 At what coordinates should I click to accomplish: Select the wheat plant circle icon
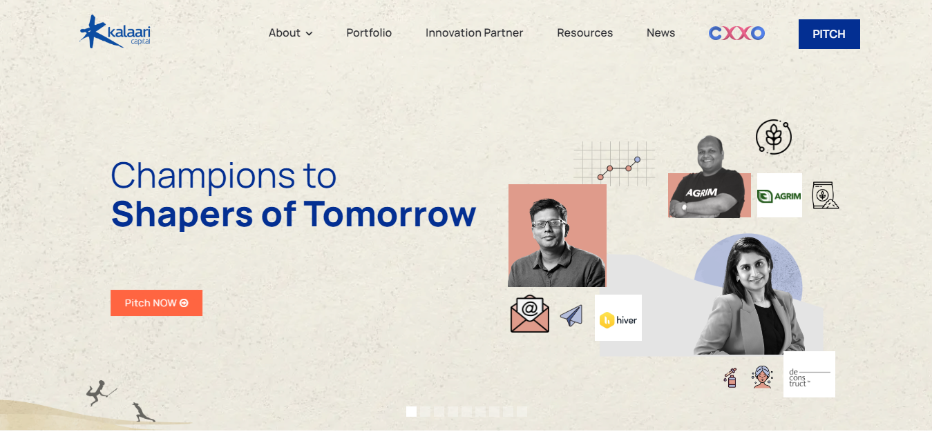[x=774, y=137]
